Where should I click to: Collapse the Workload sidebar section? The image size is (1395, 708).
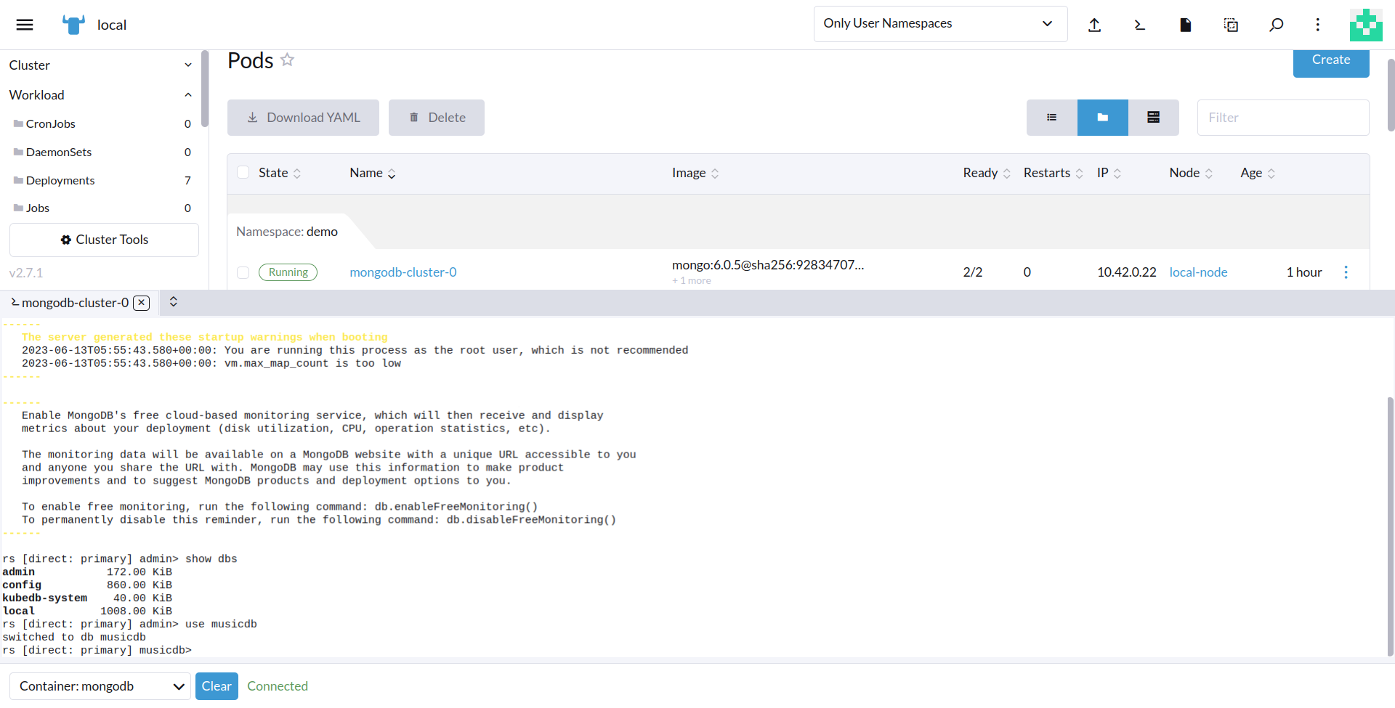point(187,95)
